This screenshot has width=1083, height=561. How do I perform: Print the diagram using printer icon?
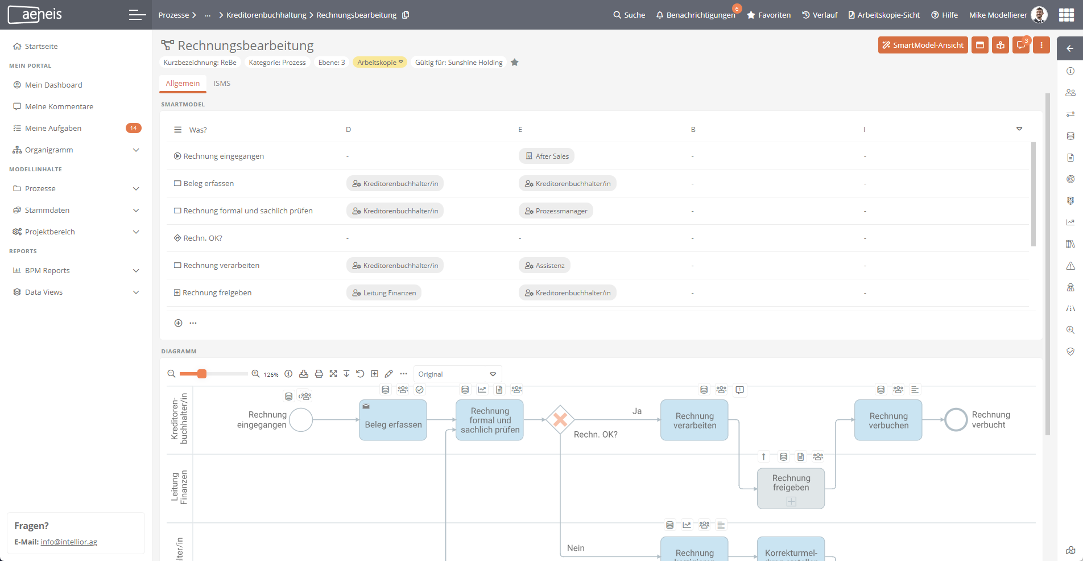(x=319, y=374)
